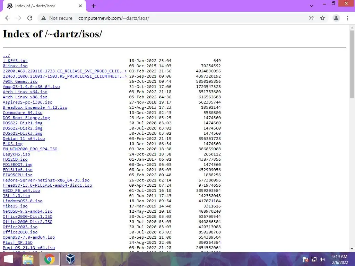Download Office2010.iso
The width and height of the screenshot is (355, 266).
click(x=20, y=232)
